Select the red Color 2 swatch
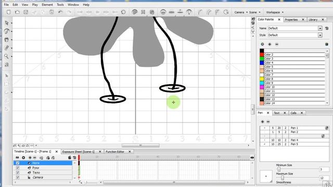This screenshot has width=333, height=187. tap(262, 55)
